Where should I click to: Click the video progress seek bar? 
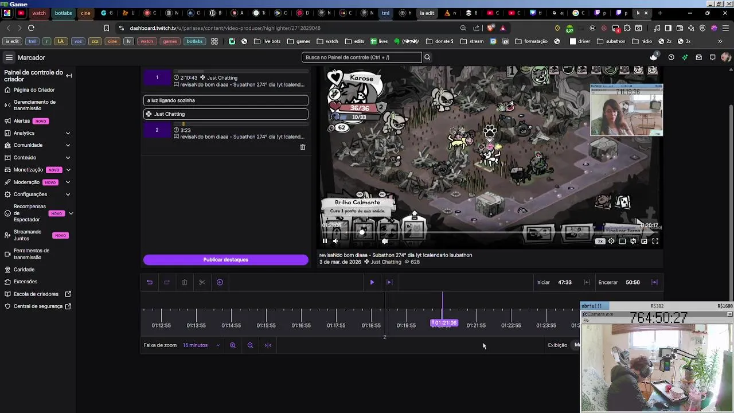[x=489, y=232]
